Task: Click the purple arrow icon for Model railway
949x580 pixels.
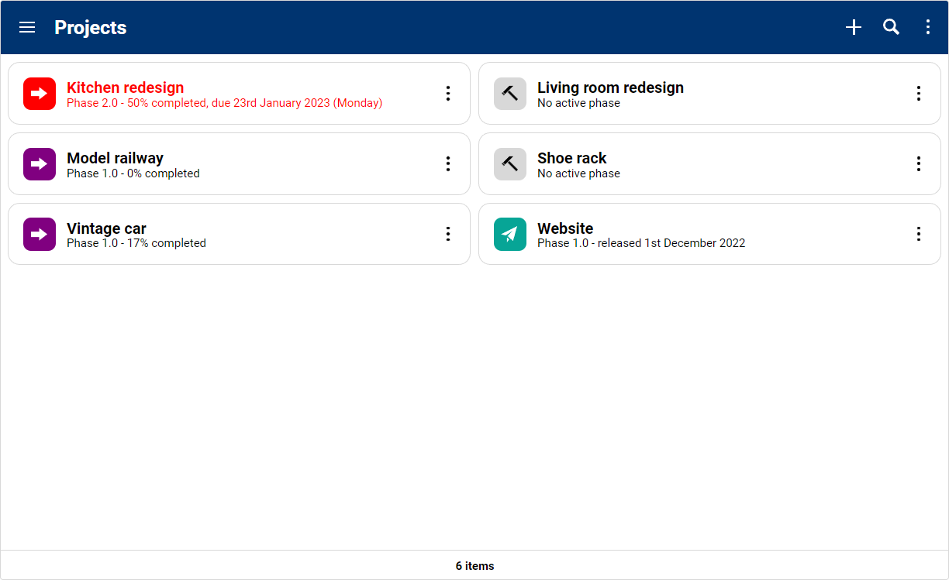Action: coord(40,164)
